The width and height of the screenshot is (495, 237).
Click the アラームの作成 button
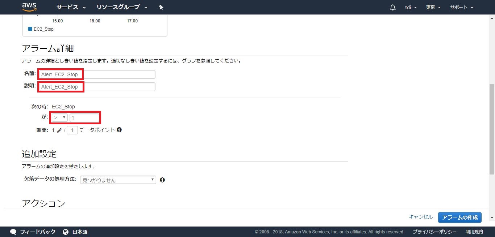point(459,217)
